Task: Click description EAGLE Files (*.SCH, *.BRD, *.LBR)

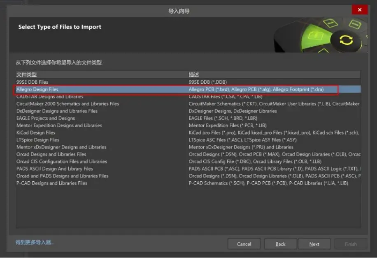Action: point(223,118)
